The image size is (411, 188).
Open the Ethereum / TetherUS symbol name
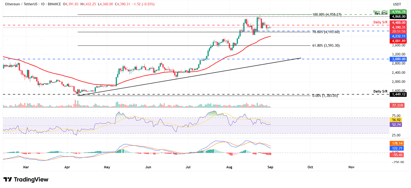(x=21, y=4)
